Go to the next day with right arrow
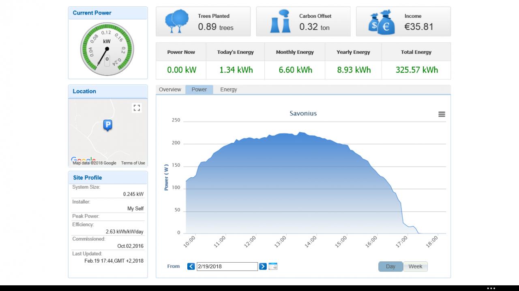Image resolution: width=519 pixels, height=291 pixels. (263, 266)
